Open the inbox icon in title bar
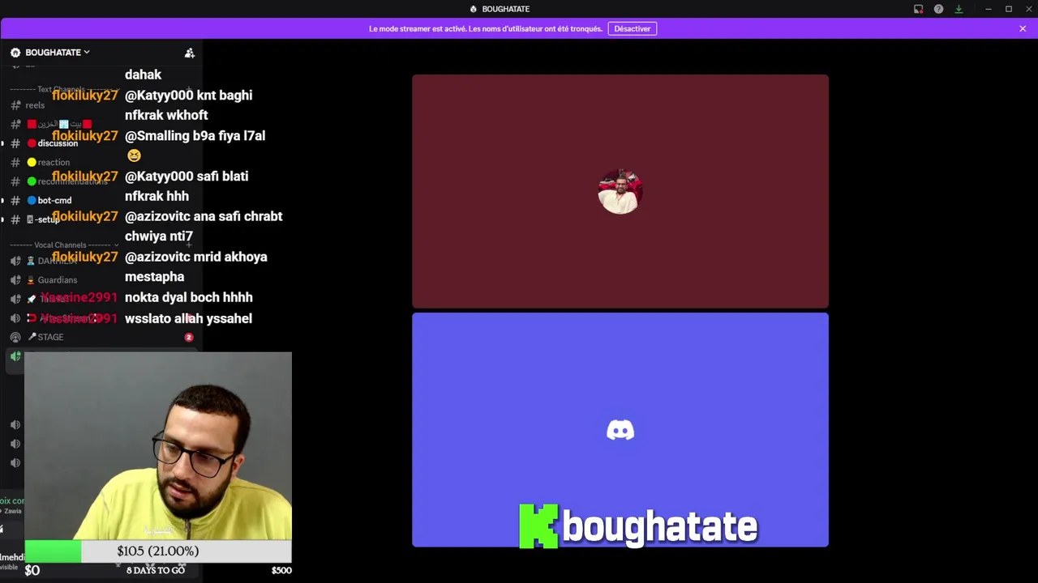1038x583 pixels. click(x=918, y=9)
